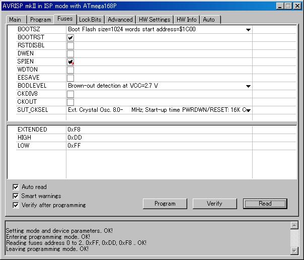The height and width of the screenshot is (260, 304).
Task: Maximize the AVRISP mkII window
Action: (x=288, y=6)
